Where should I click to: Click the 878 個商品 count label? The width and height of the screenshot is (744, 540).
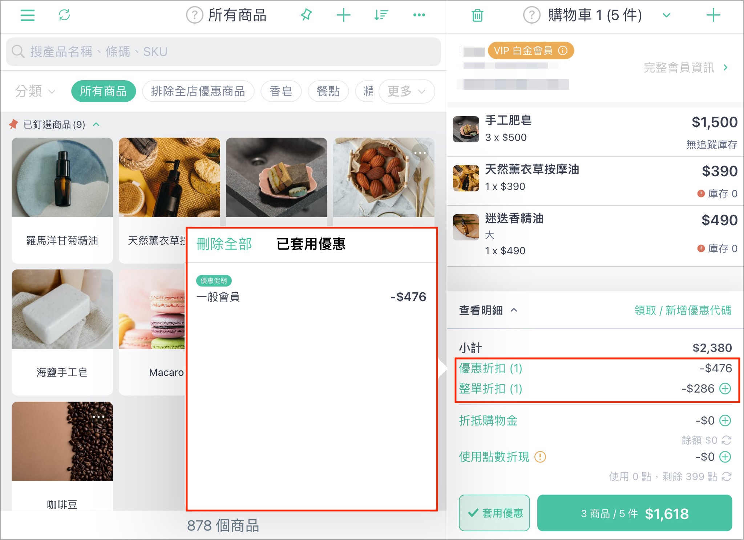point(223,525)
